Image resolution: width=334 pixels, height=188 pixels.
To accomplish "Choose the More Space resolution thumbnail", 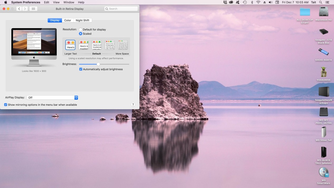I will (x=123, y=45).
